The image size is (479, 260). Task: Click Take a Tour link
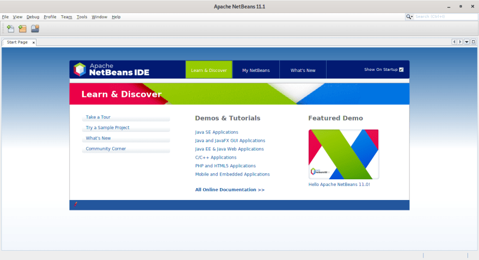(98, 117)
